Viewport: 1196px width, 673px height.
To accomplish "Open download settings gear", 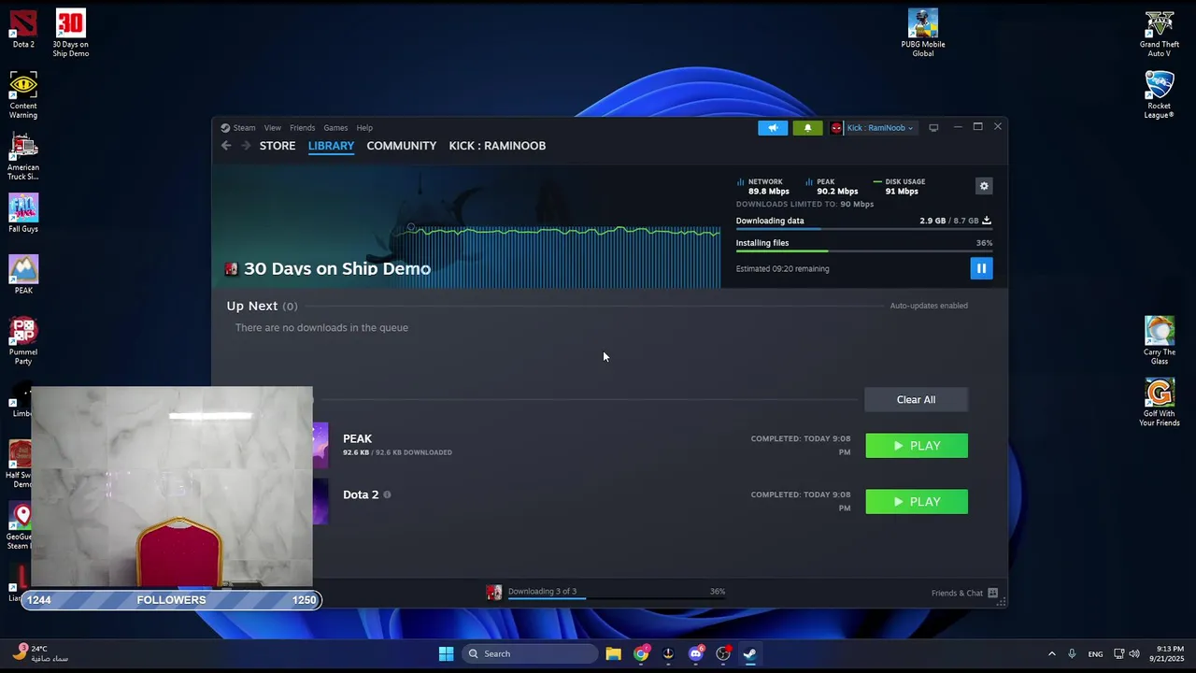I will click(x=984, y=186).
